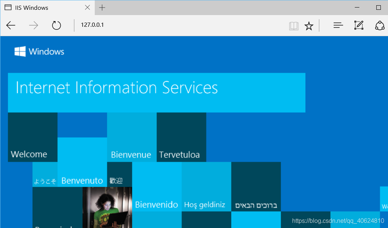
Task: Minimize the browser window
Action: tap(357, 8)
